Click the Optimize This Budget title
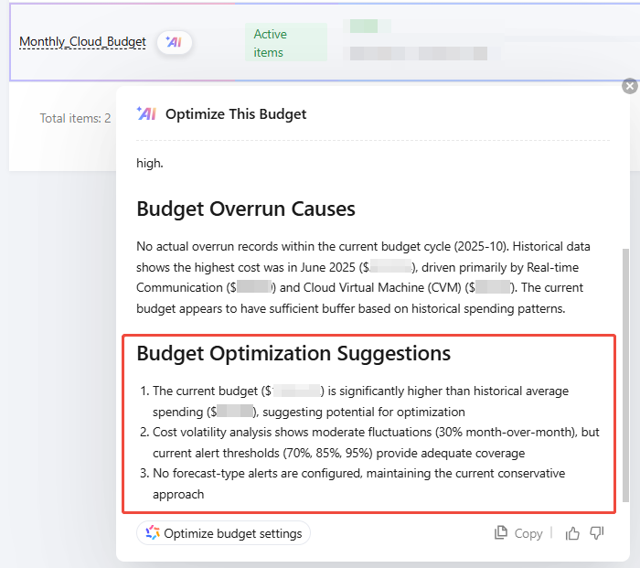Screen dimensions: 640x568 pyautogui.click(x=236, y=114)
